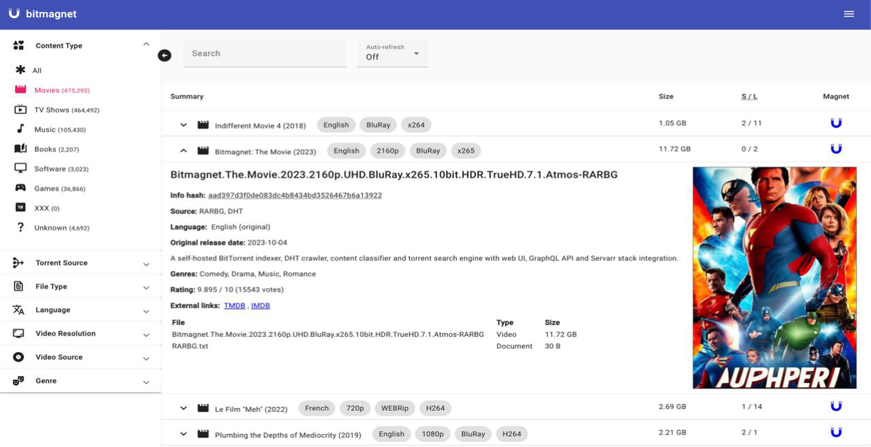Click the TV Shows screen icon

[x=21, y=109]
